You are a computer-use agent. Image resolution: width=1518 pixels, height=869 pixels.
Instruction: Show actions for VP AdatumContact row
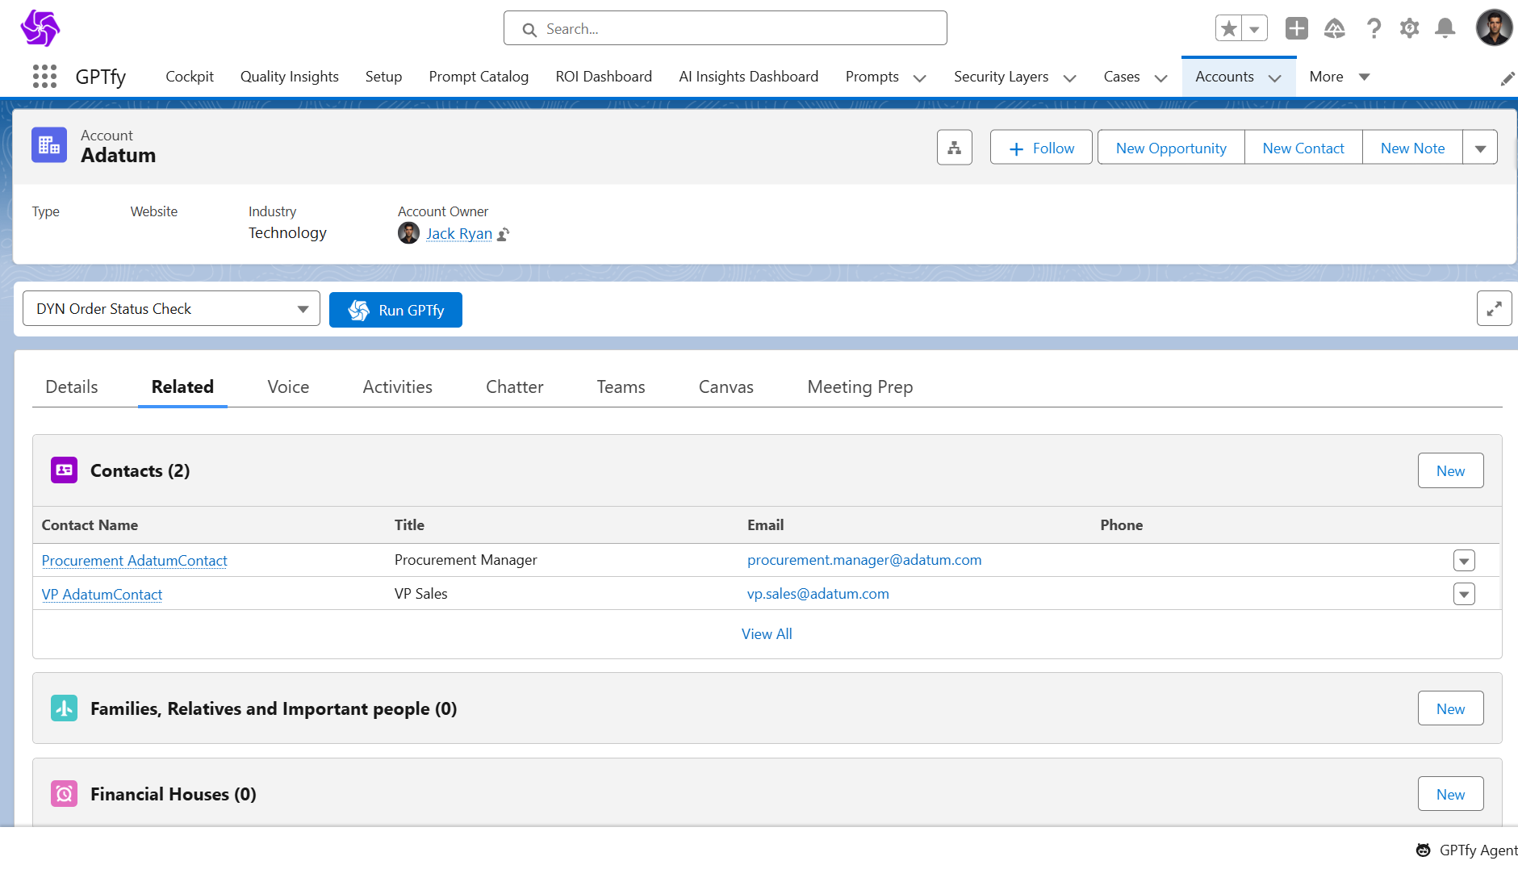point(1464,594)
